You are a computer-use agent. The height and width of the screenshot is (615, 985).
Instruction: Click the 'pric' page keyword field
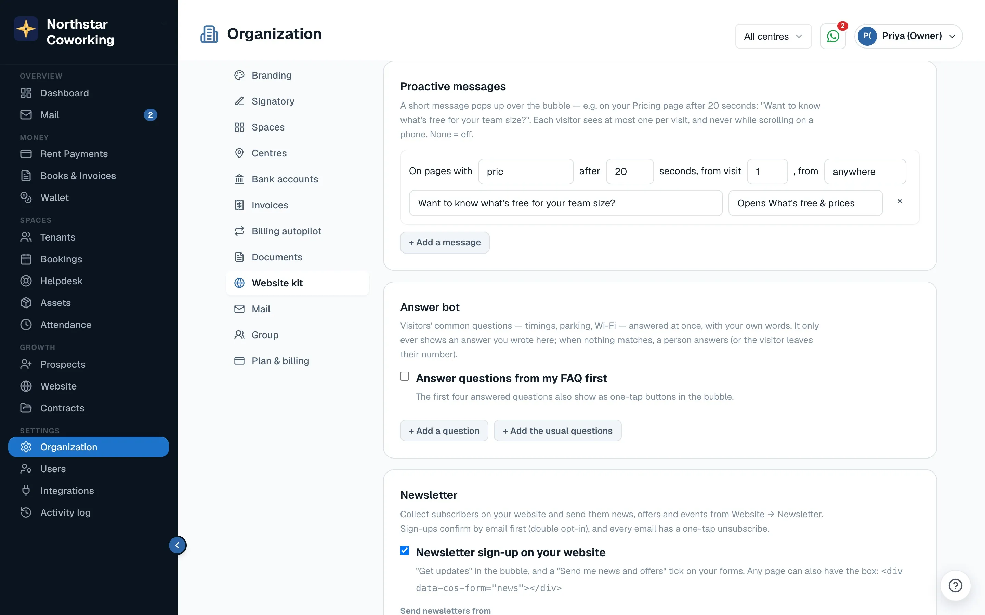526,172
